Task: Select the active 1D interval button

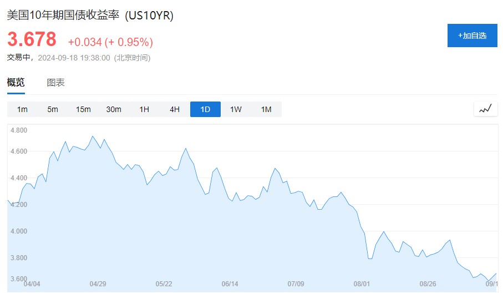Action: pos(205,109)
